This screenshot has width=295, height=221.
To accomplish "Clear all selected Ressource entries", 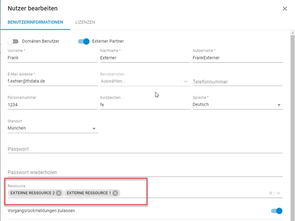I will (x=271, y=193).
